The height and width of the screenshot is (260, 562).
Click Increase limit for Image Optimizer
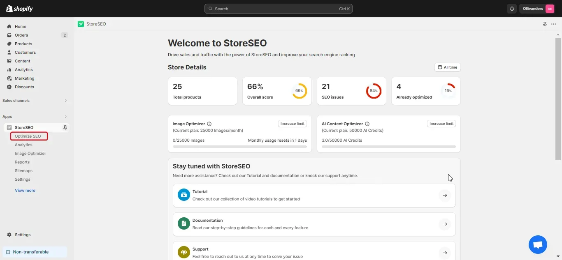click(x=293, y=124)
